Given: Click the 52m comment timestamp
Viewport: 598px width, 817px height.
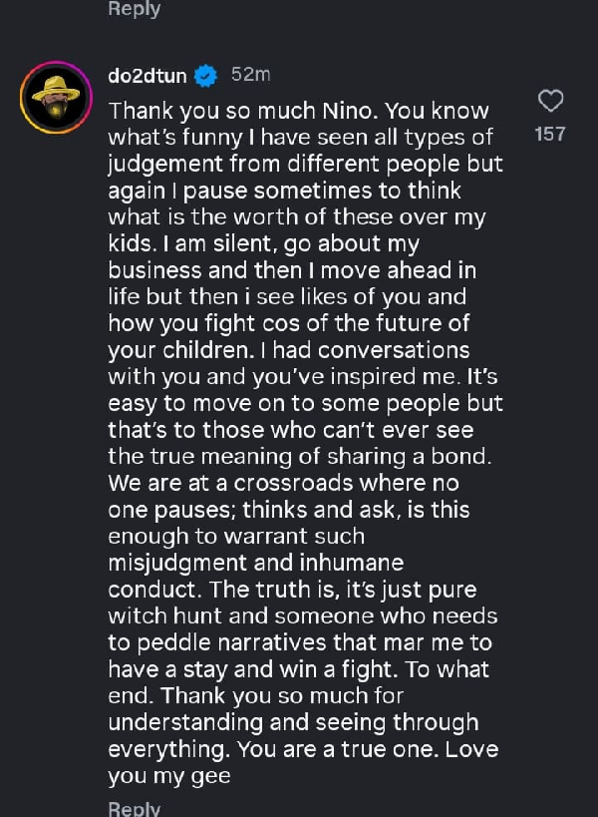Looking at the screenshot, I should [x=250, y=75].
